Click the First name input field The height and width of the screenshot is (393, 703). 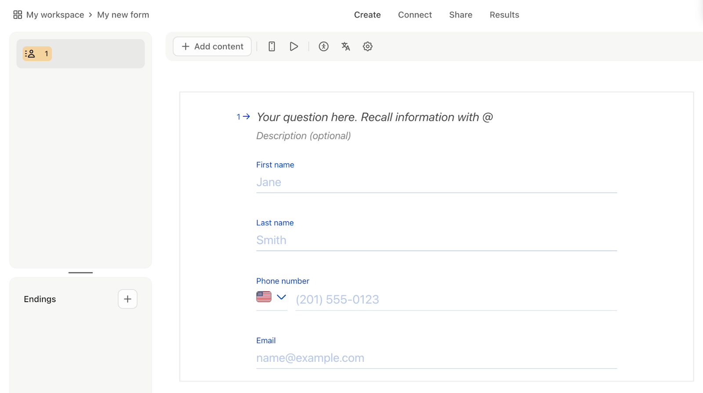(x=436, y=182)
